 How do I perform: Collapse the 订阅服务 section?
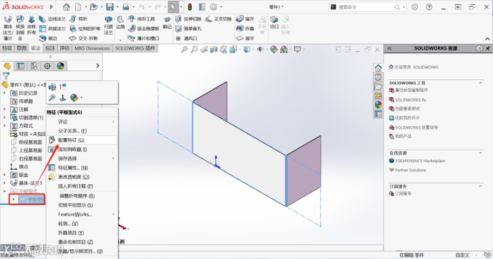click(x=480, y=186)
